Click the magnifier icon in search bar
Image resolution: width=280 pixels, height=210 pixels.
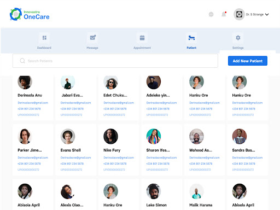pos(22,61)
